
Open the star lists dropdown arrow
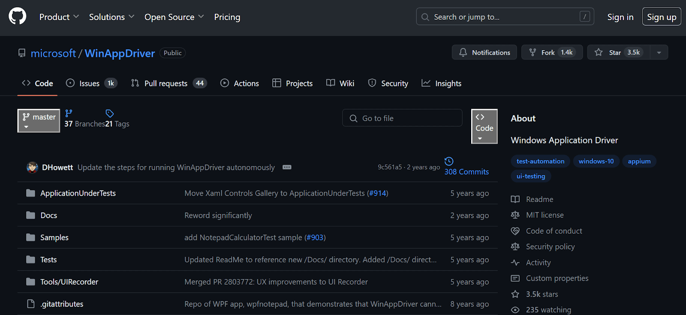659,52
